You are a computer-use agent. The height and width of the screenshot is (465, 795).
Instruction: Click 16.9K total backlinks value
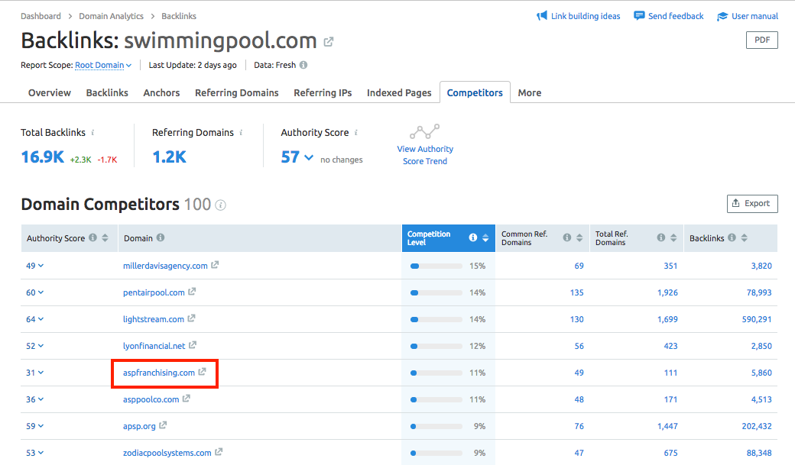tap(43, 157)
